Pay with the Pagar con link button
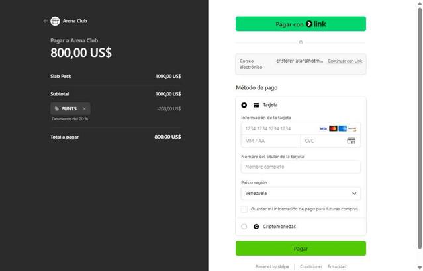 pos(301,24)
